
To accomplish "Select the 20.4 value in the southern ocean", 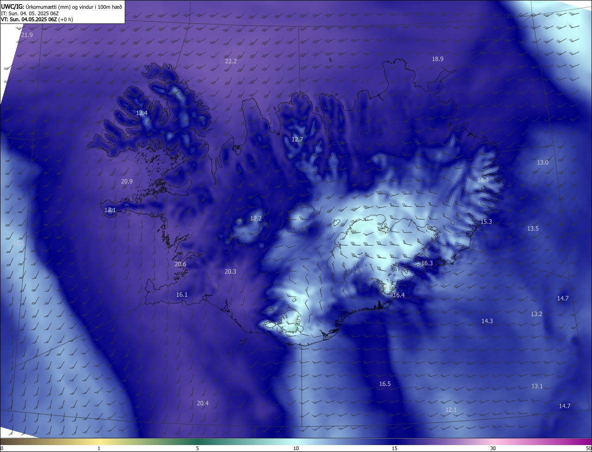I will [203, 403].
